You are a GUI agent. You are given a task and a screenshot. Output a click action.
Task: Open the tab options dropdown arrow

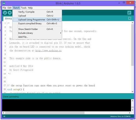130,18
